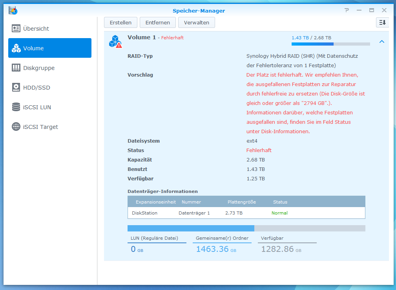Select the Gemeinsame(r) Ordner legend
The image size is (396, 290).
tap(222, 244)
